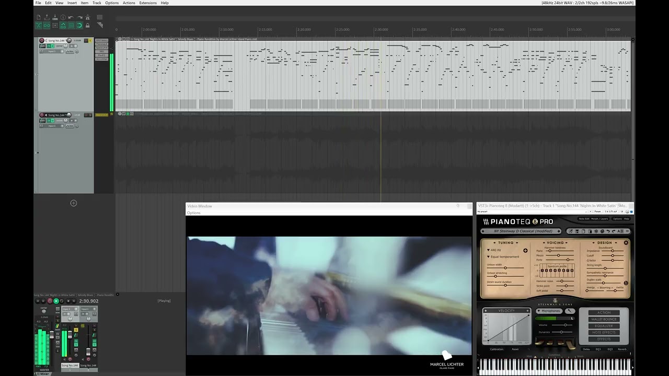This screenshot has width=669, height=376.
Task: Click the transport Pause button
Action: click(x=74, y=301)
